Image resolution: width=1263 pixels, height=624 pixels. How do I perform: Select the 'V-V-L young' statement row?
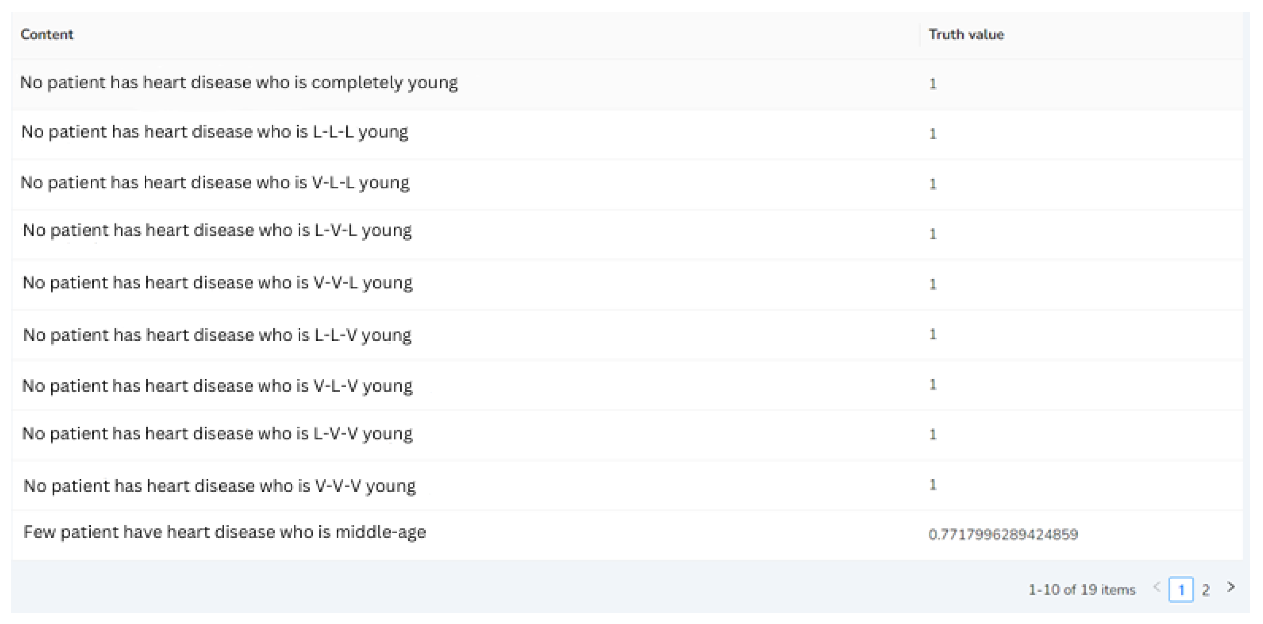click(218, 283)
